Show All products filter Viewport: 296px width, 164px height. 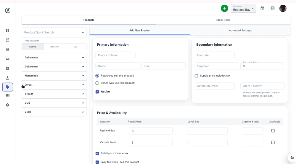(76, 47)
